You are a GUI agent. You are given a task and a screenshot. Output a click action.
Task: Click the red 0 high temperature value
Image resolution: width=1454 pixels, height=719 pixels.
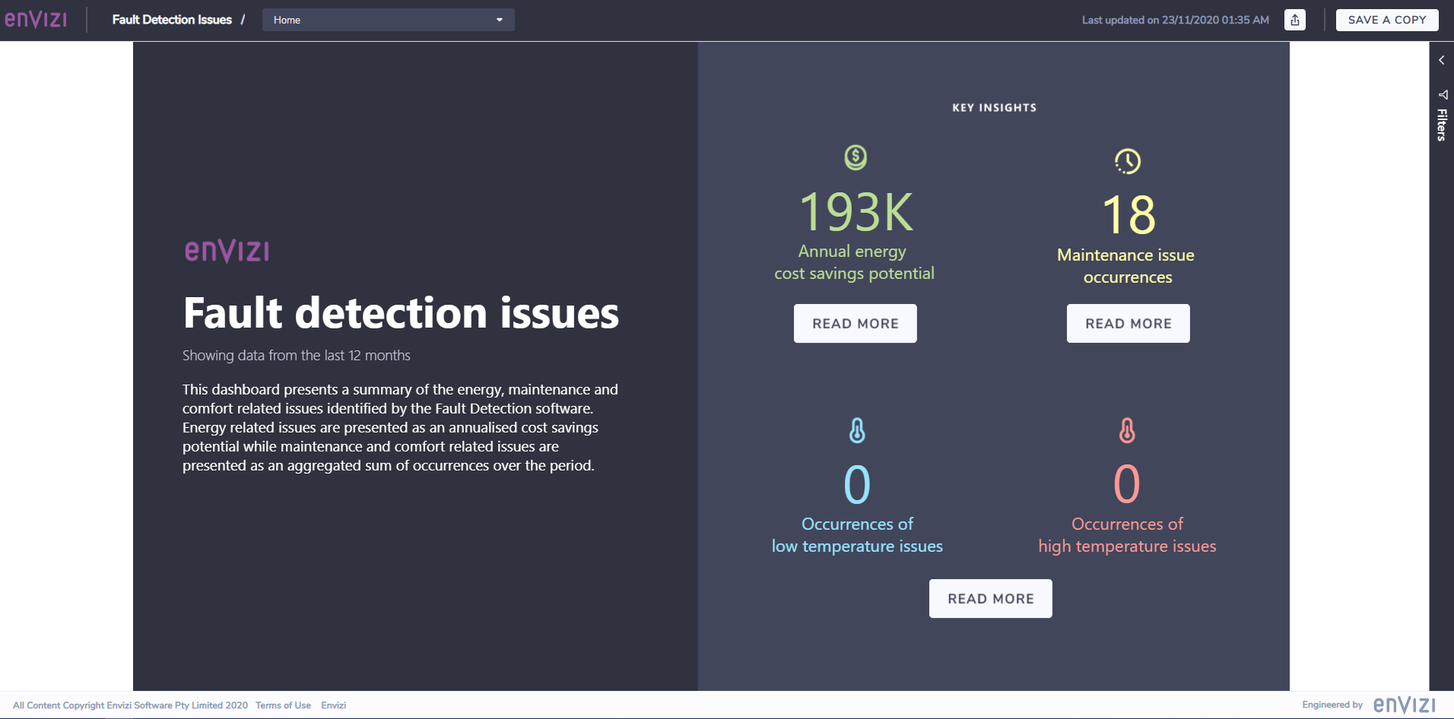[x=1127, y=484]
